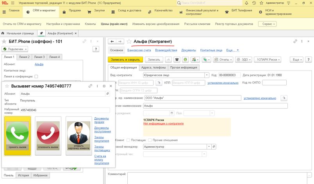Open Документы продаж link in call popup
This screenshot has height=184, width=314.
pyautogui.click(x=102, y=120)
